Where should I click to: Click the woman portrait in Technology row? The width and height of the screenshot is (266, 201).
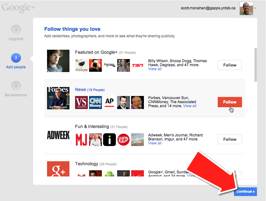(x=123, y=174)
